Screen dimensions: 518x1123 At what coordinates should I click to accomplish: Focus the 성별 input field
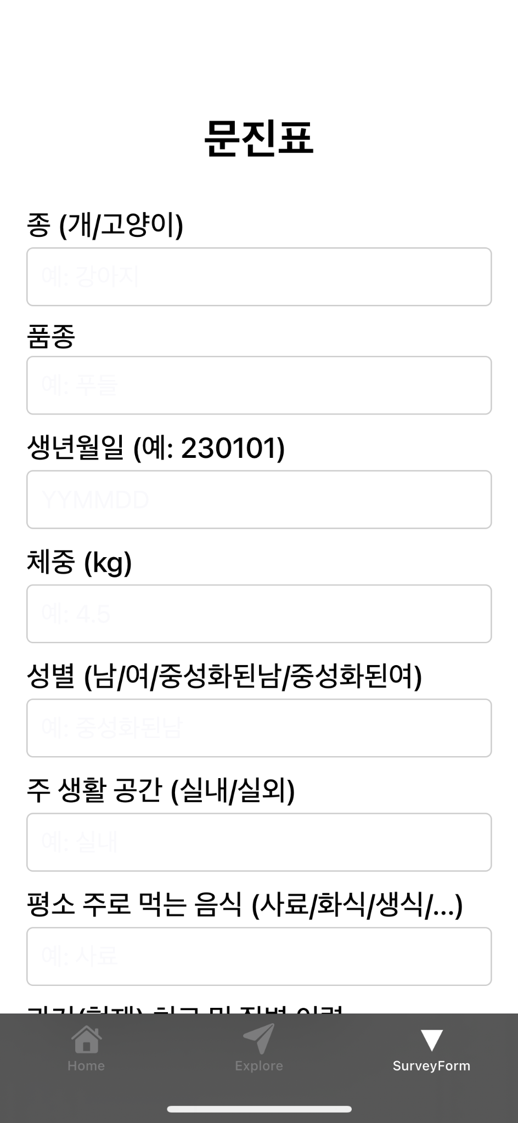pyautogui.click(x=258, y=728)
